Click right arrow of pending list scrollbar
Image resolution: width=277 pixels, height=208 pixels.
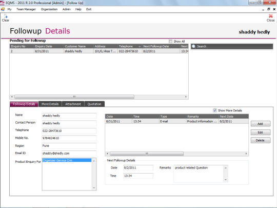(x=186, y=97)
